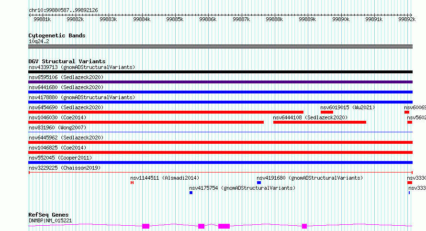Click the DNMBP exon box near 99884k

click(x=146, y=226)
